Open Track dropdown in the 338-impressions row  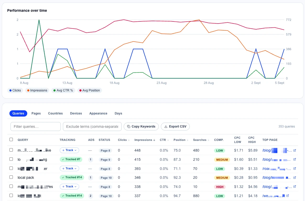pos(69,186)
